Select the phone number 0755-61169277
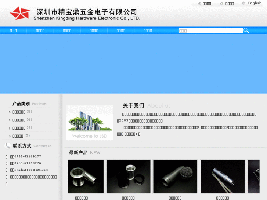Image resolution: width=267 pixels, height=200 pixels. click(x=28, y=156)
